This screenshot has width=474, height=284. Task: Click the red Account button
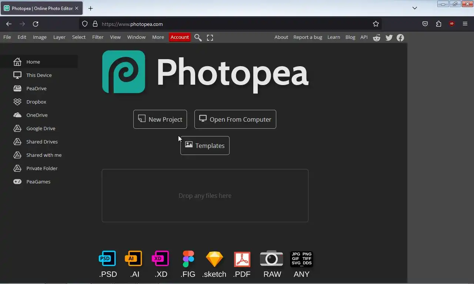click(x=180, y=37)
